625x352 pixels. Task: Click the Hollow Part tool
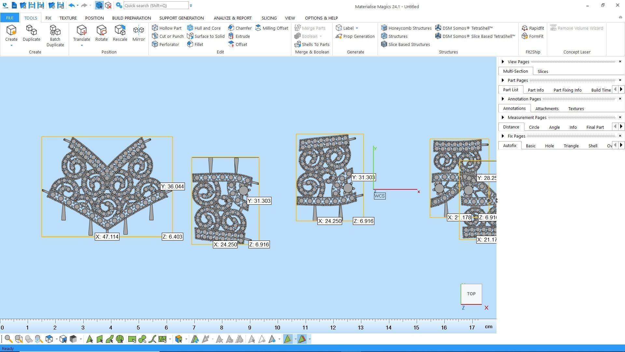point(167,28)
